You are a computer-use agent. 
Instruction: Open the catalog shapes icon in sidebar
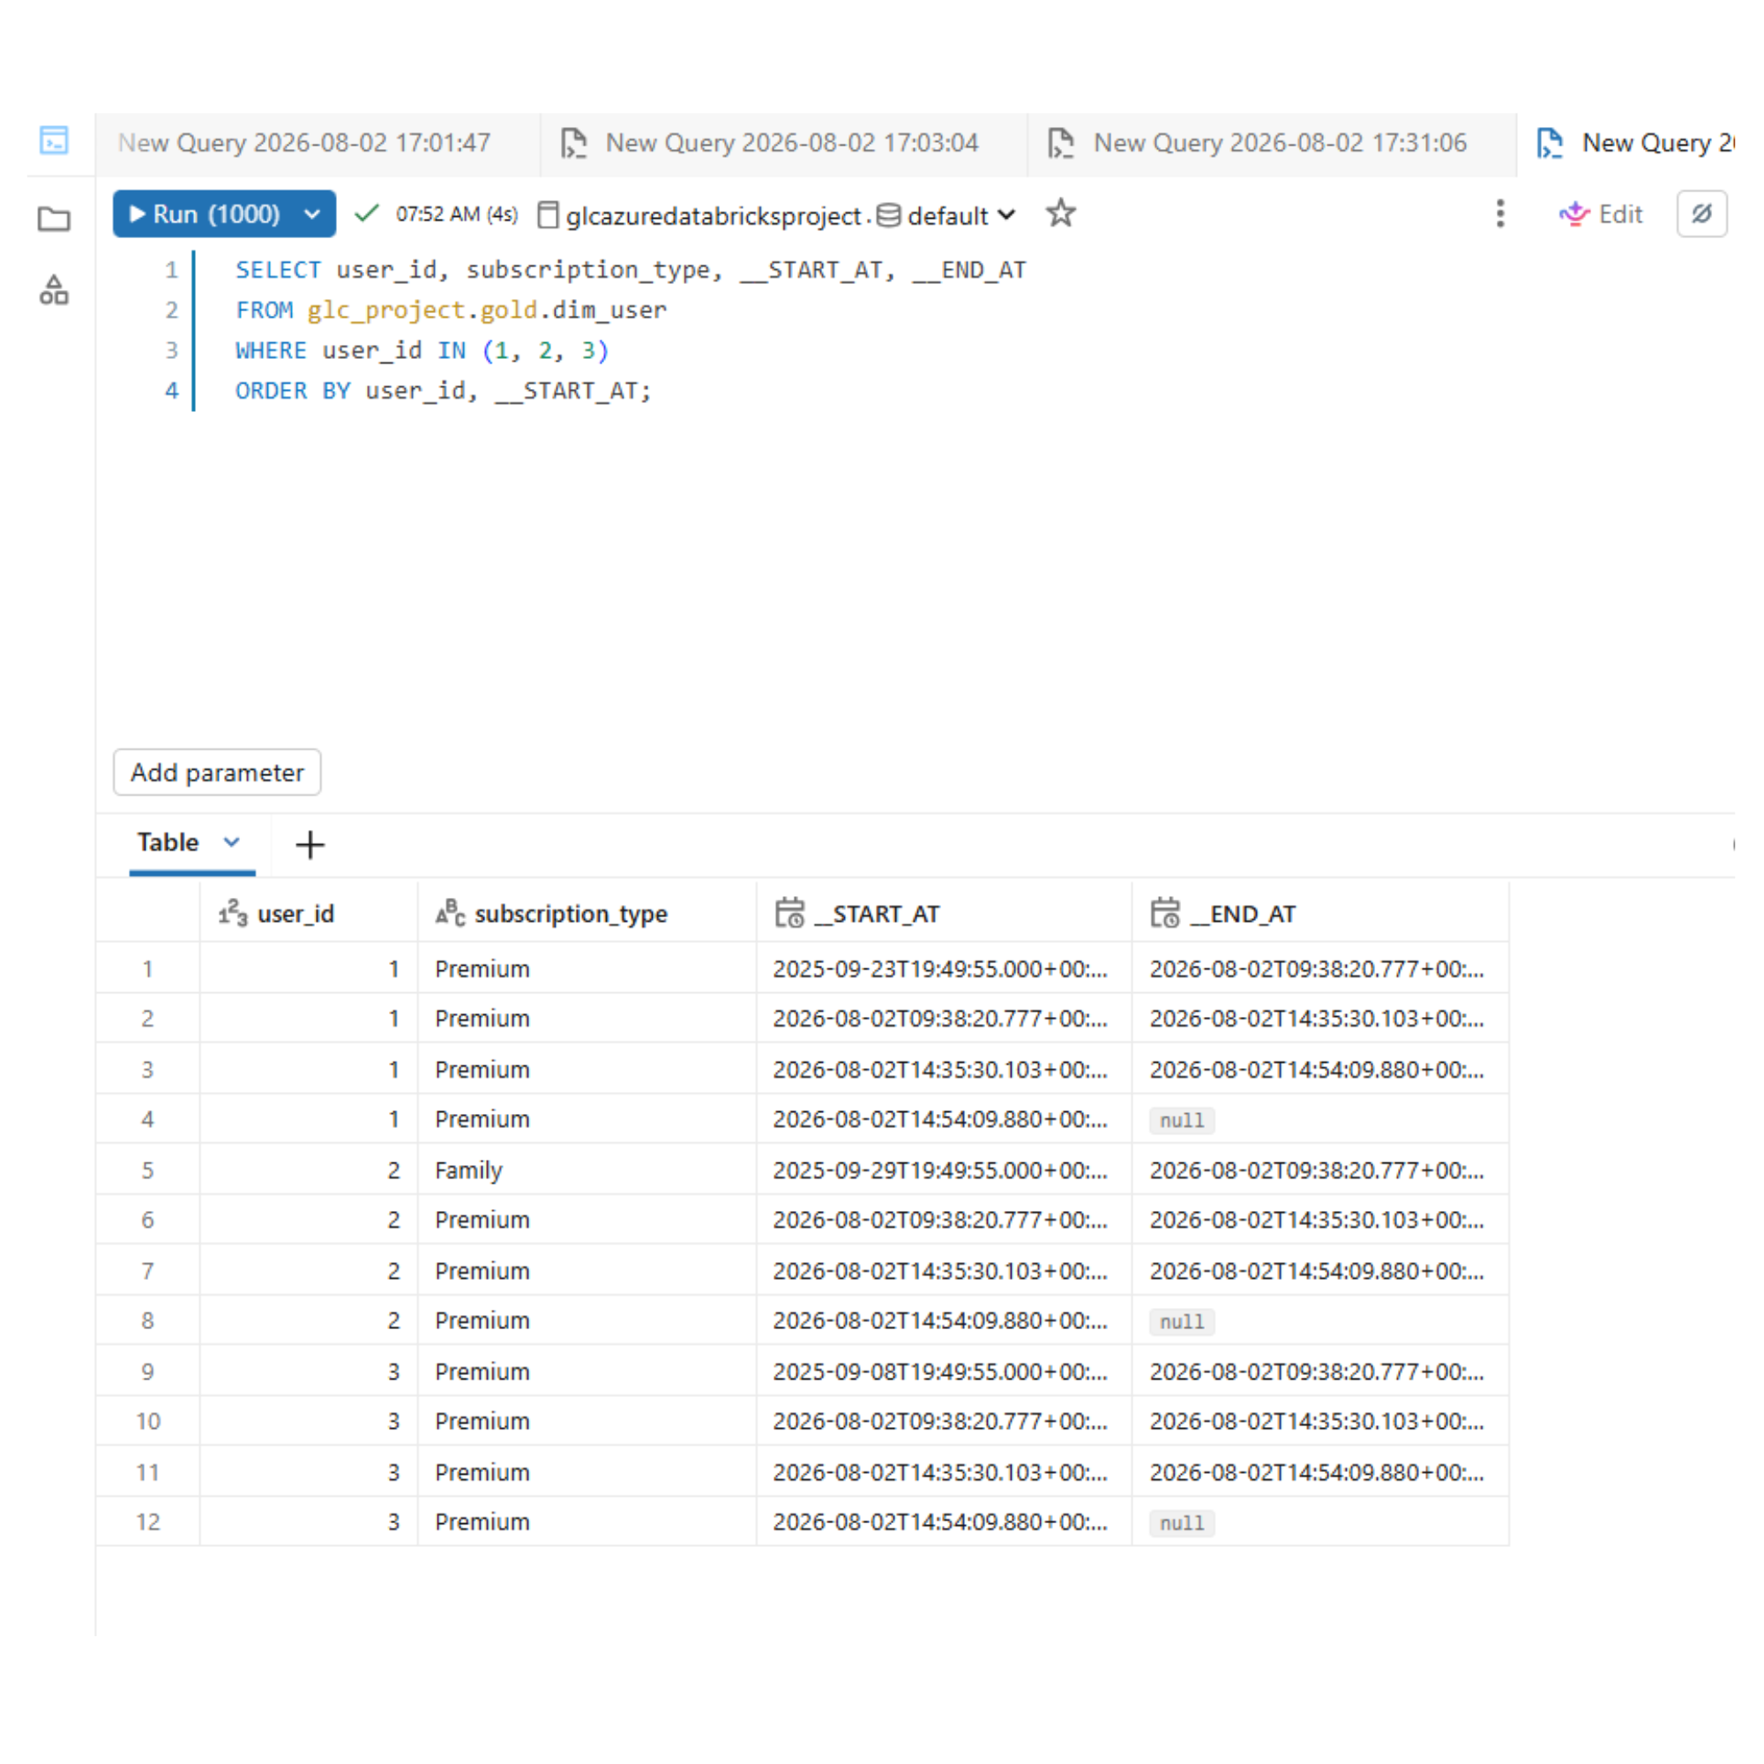tap(54, 290)
